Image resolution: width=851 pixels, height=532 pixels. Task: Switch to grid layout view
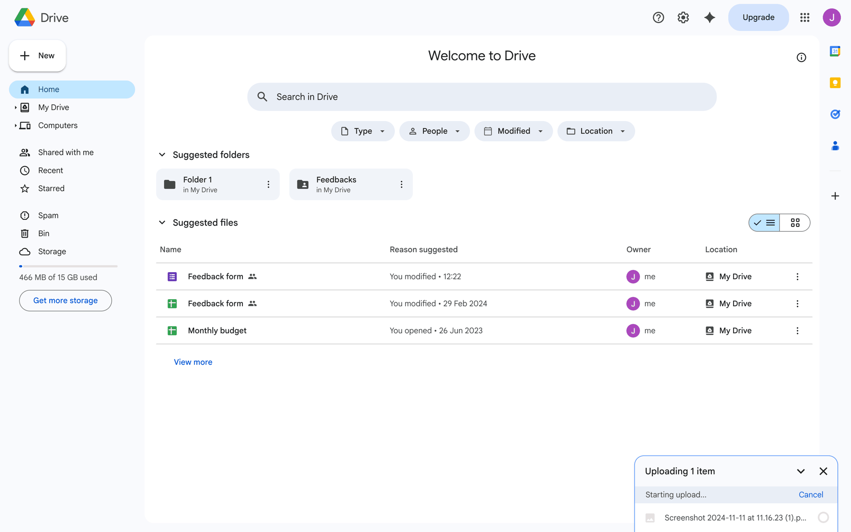[x=795, y=223]
